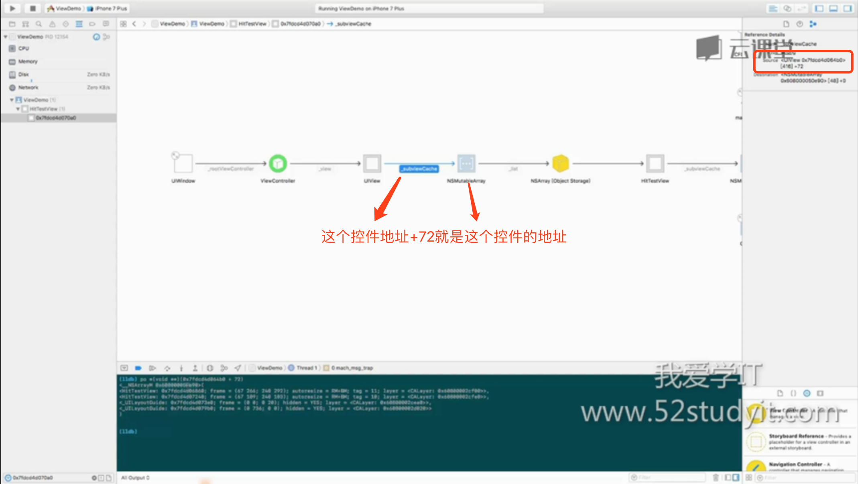Select the yellow NSArray Object Storage node

click(561, 164)
